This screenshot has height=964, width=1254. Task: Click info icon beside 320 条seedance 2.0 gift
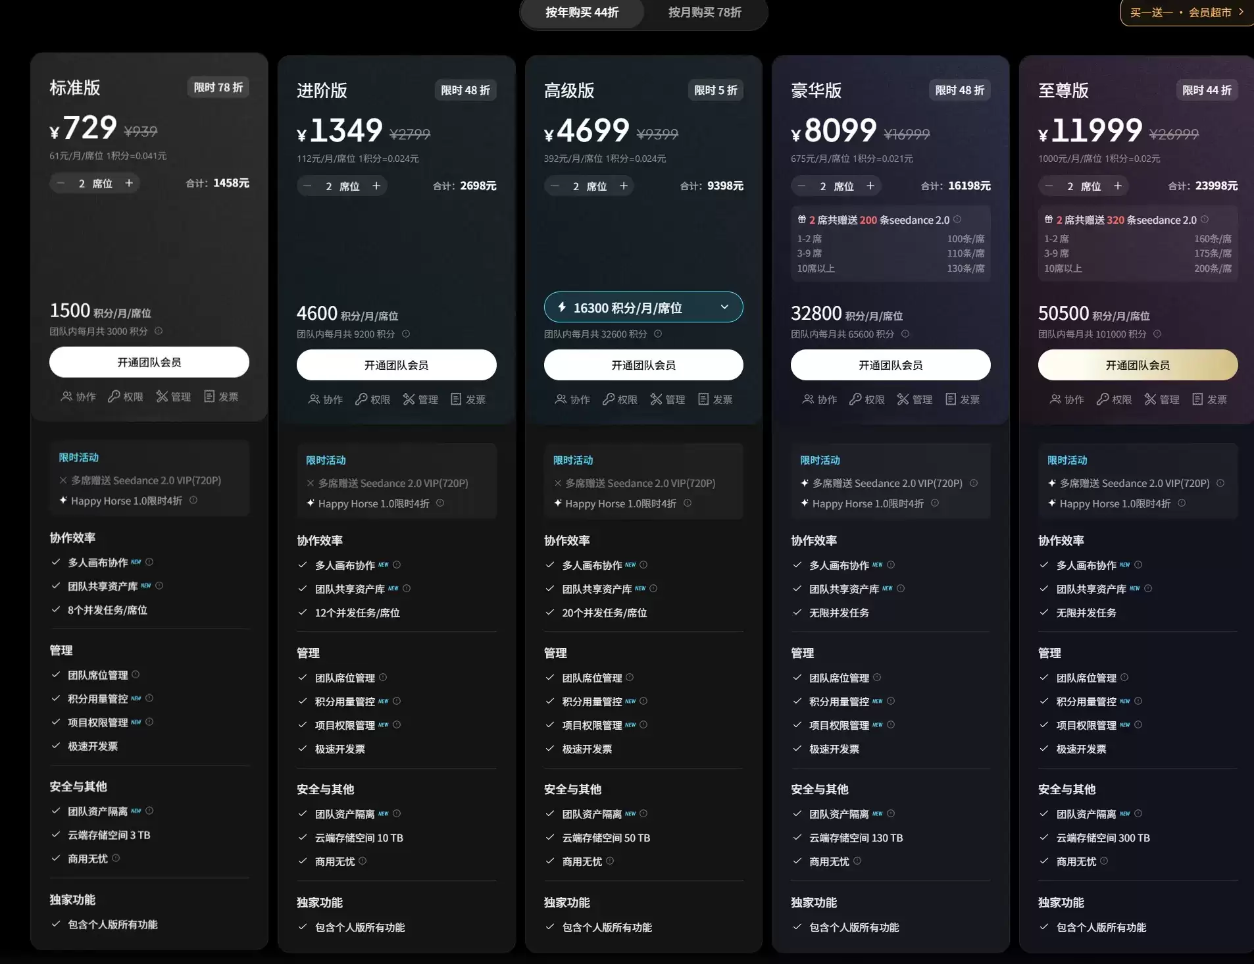1205,219
